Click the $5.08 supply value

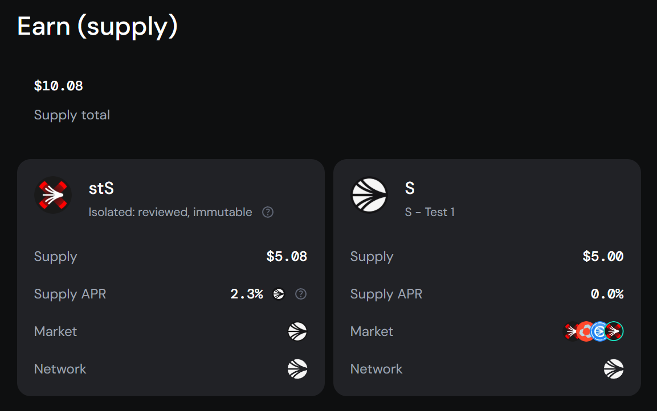(287, 256)
